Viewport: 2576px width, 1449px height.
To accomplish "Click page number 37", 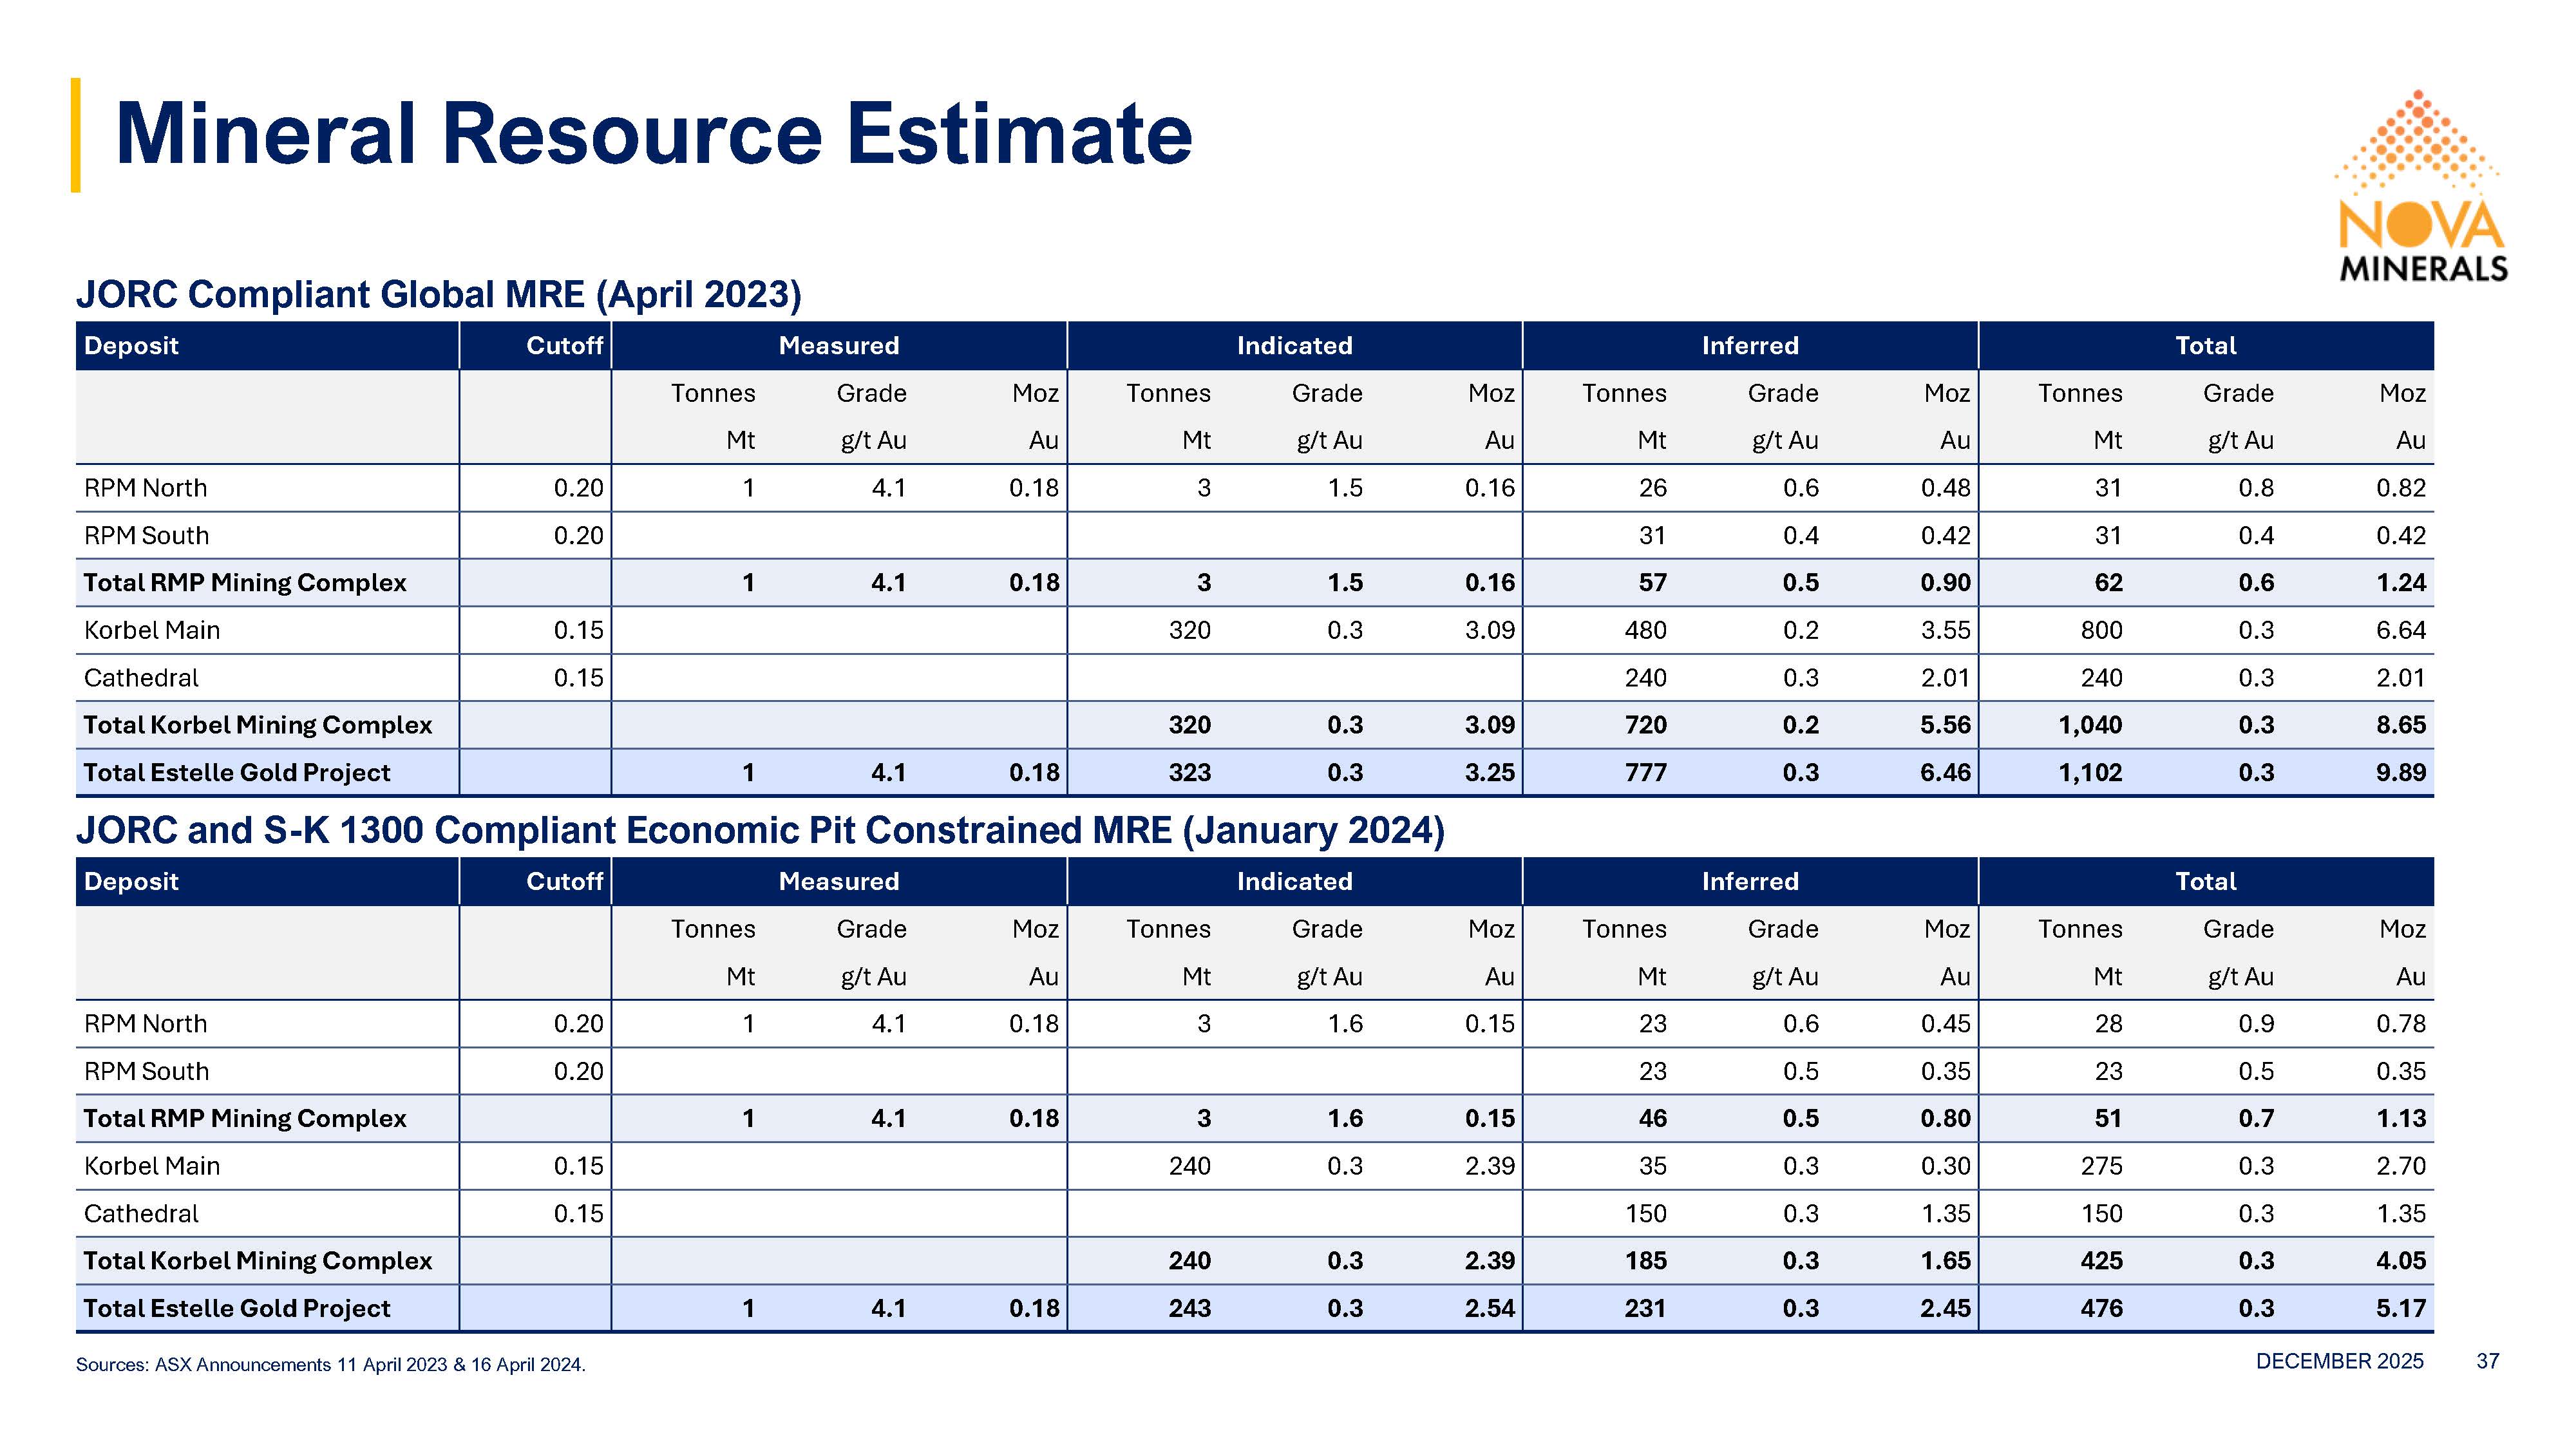I will click(2487, 1361).
